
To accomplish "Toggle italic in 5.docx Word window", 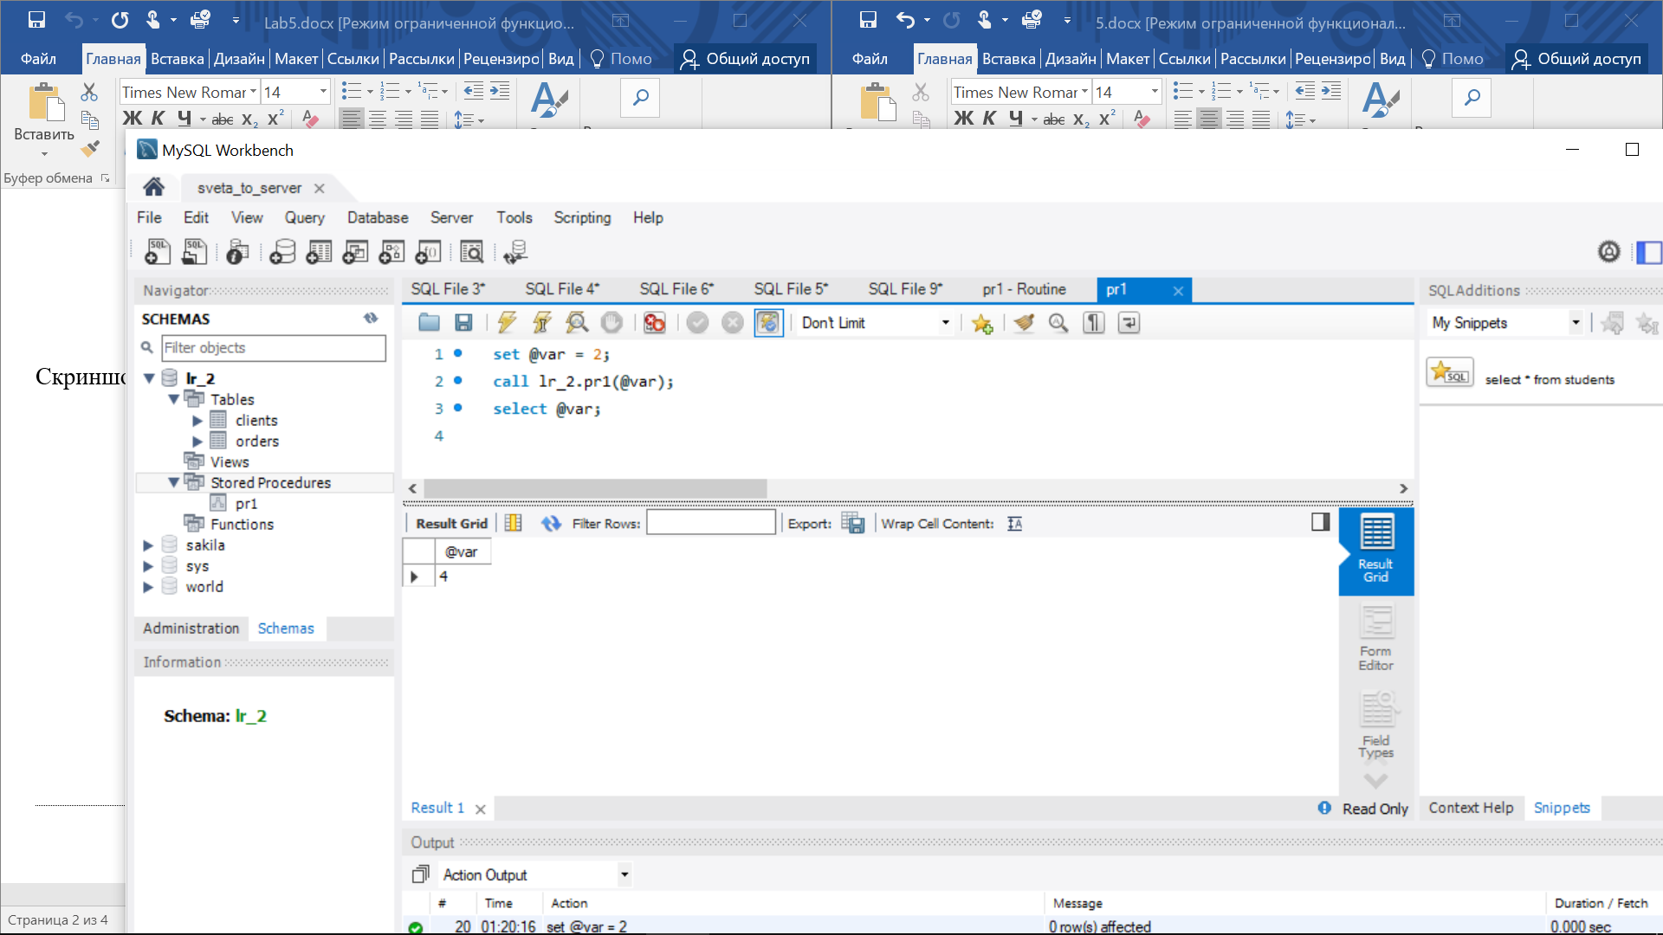I will pos(989,119).
